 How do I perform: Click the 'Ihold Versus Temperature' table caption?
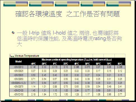click(x=25, y=56)
